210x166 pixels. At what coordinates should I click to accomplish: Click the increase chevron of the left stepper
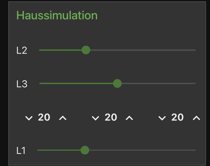63,118
